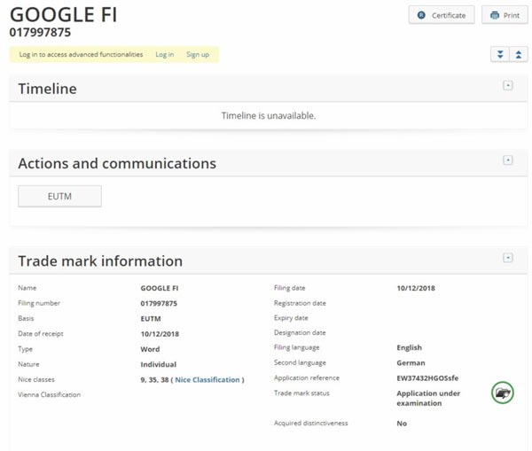532x451 pixels.
Task: Click the Filing language value English
Action: click(409, 347)
